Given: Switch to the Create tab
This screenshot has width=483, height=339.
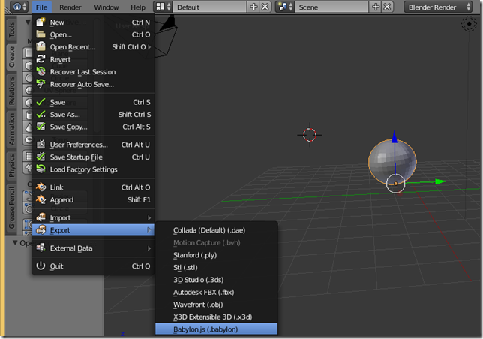Looking at the screenshot, I should click(11, 57).
